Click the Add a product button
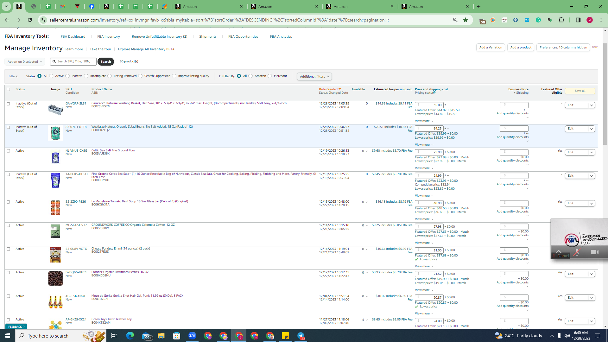The height and width of the screenshot is (342, 608). click(521, 47)
